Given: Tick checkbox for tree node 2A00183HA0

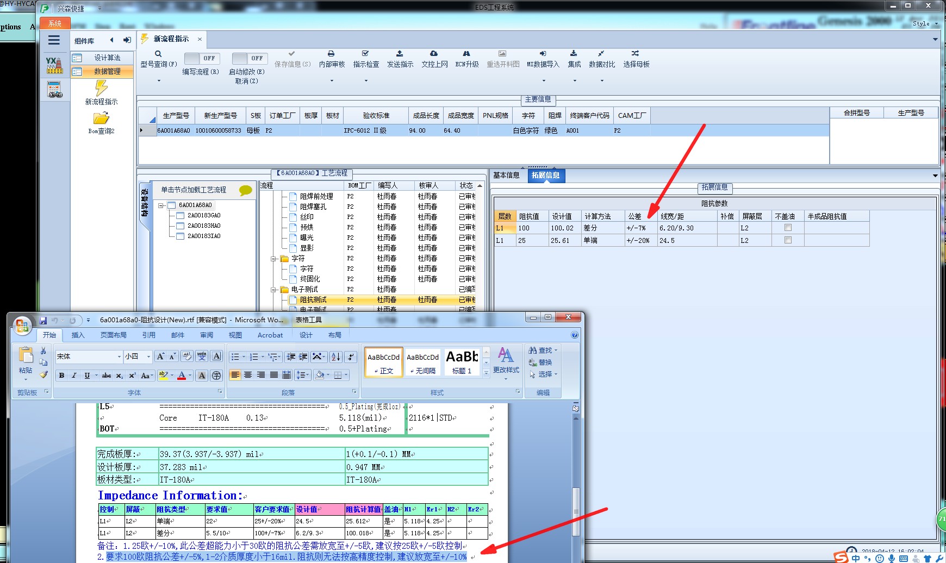Looking at the screenshot, I should pos(181,226).
